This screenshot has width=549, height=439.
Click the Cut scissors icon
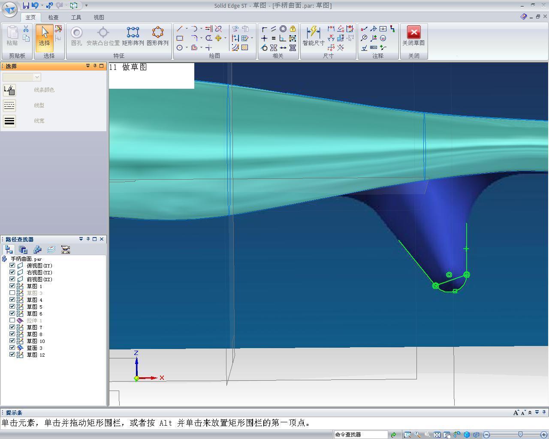pos(26,29)
